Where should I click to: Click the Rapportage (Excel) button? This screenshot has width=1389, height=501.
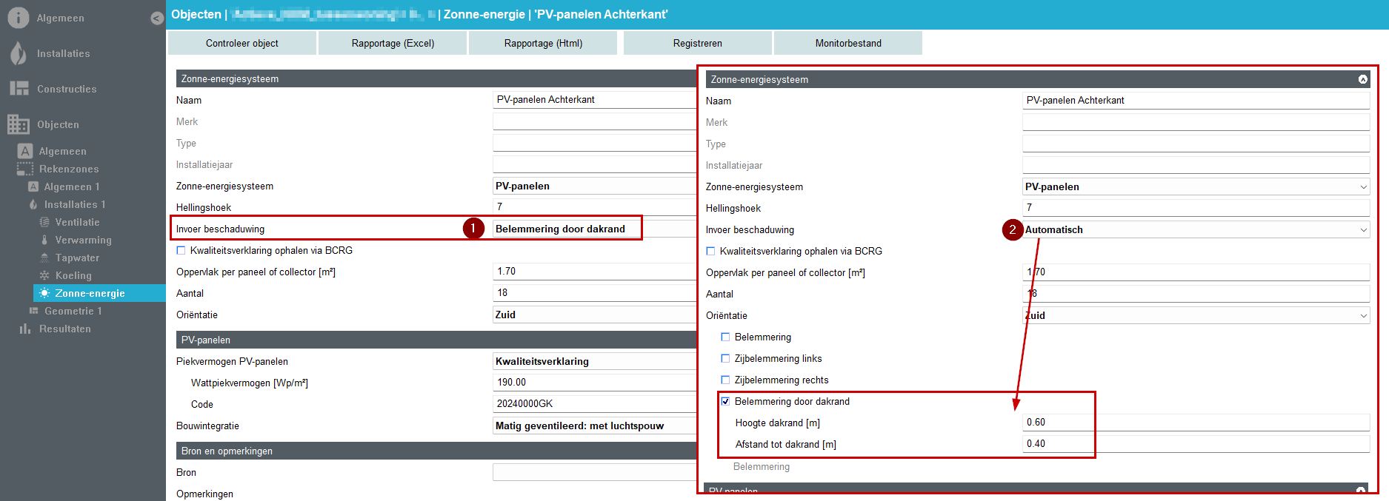tap(393, 43)
